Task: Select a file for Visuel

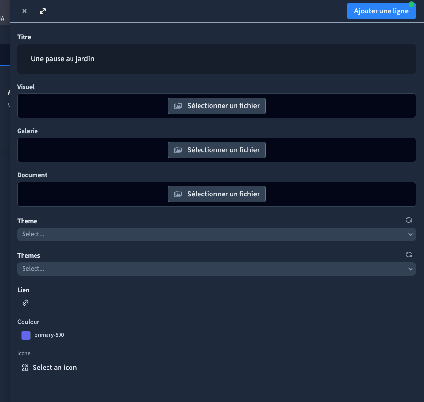Action: (x=217, y=106)
